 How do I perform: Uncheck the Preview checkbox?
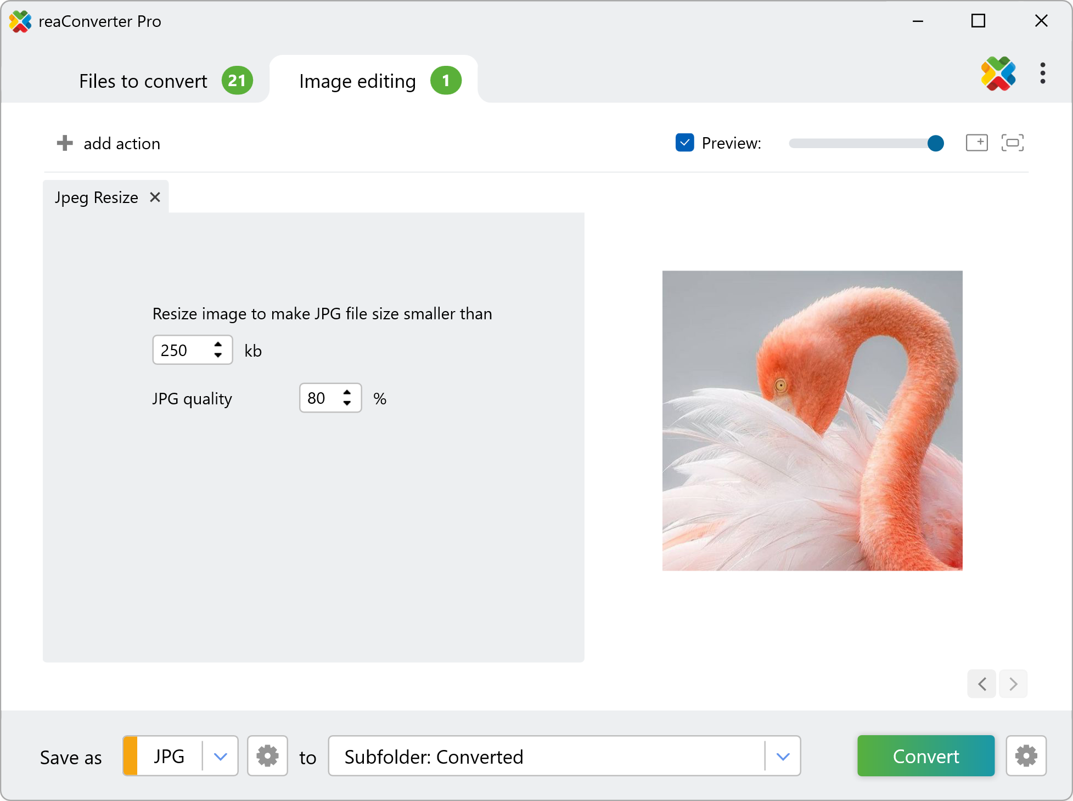coord(684,143)
